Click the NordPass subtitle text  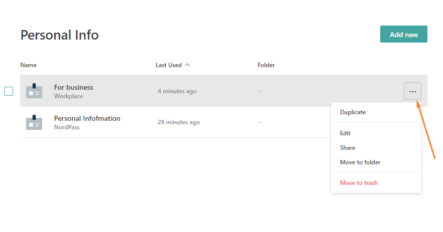[67, 127]
